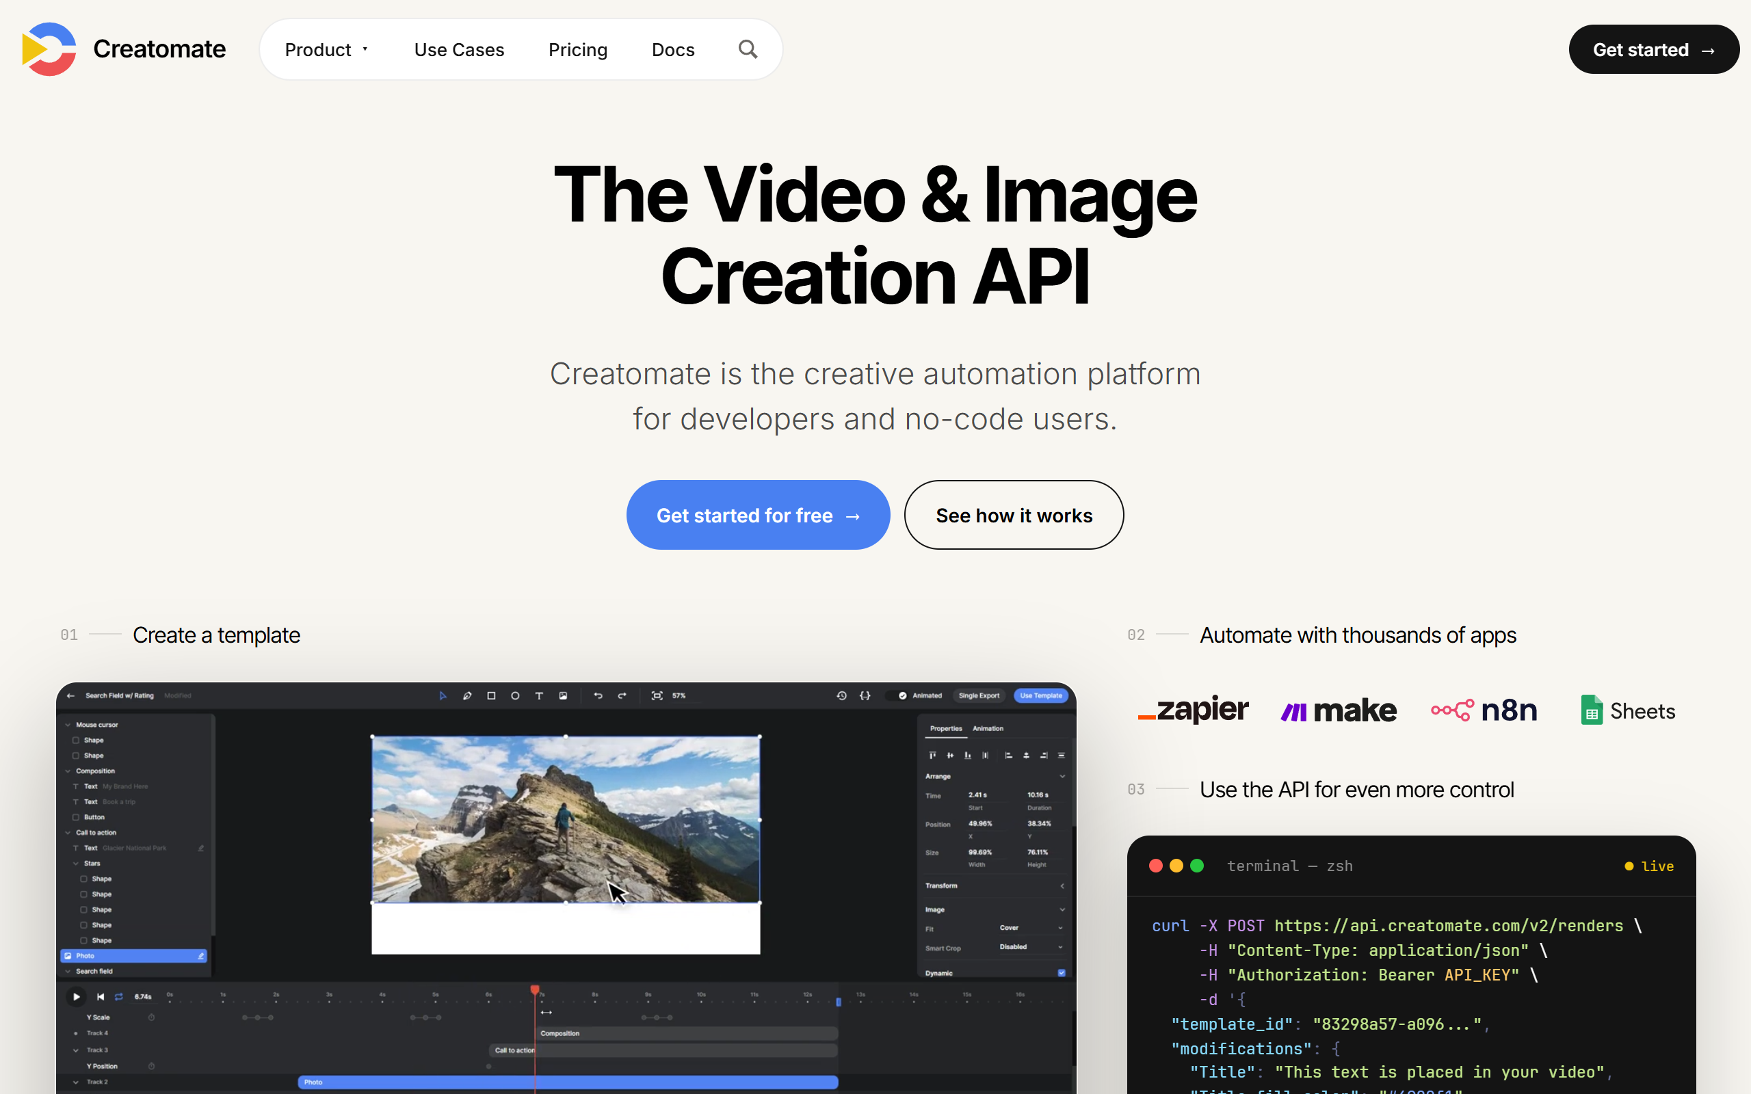
Task: Collapse the Image section chevron
Action: (1062, 909)
